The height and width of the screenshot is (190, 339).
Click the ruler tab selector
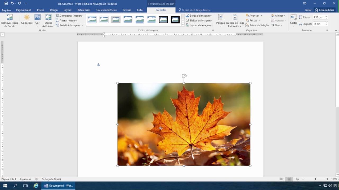coord(2,35)
